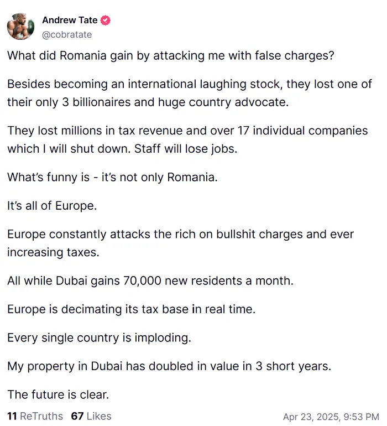
Task: Select the 'Every single country is imploding' line
Action: pyautogui.click(x=99, y=338)
